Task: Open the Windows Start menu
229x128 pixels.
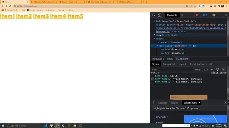Action: [3, 126]
